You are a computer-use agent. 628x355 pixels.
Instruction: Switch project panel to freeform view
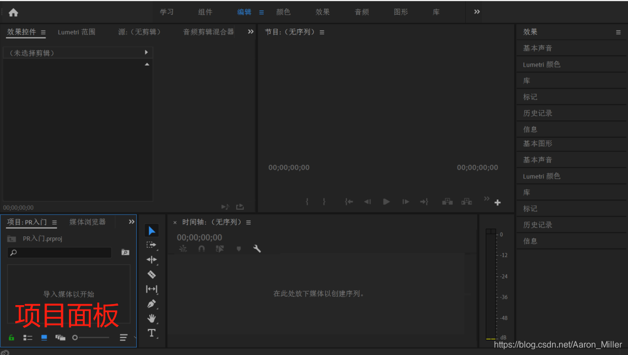(60, 338)
